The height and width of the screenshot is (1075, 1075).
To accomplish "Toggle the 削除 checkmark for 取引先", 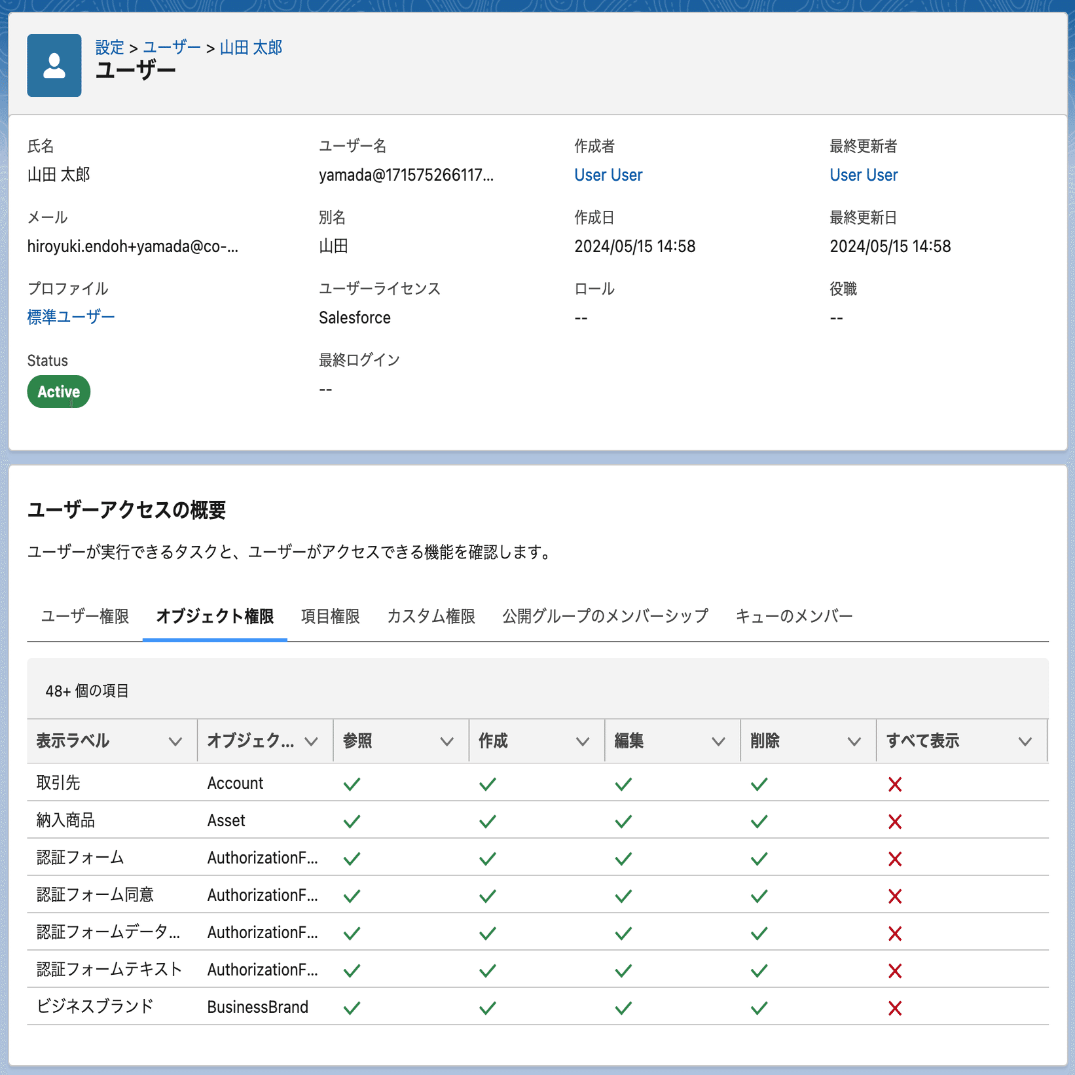I will [759, 783].
